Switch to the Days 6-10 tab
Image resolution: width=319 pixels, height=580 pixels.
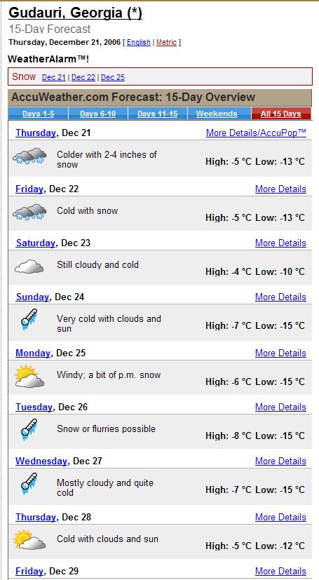pyautogui.click(x=98, y=114)
